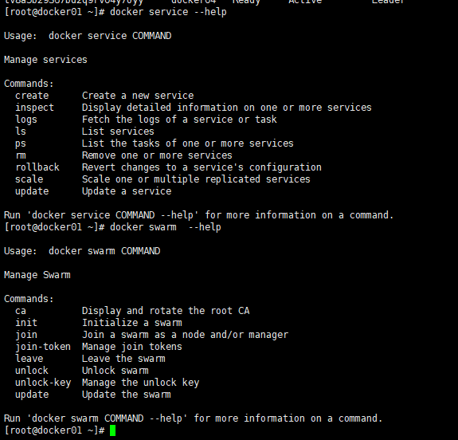
Task: Click the 'docker service --help' command line
Action: pos(168,12)
